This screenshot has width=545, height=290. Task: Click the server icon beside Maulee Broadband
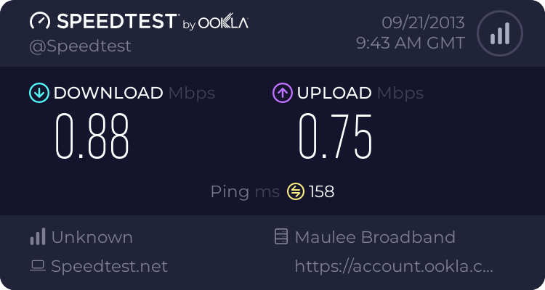[280, 237]
